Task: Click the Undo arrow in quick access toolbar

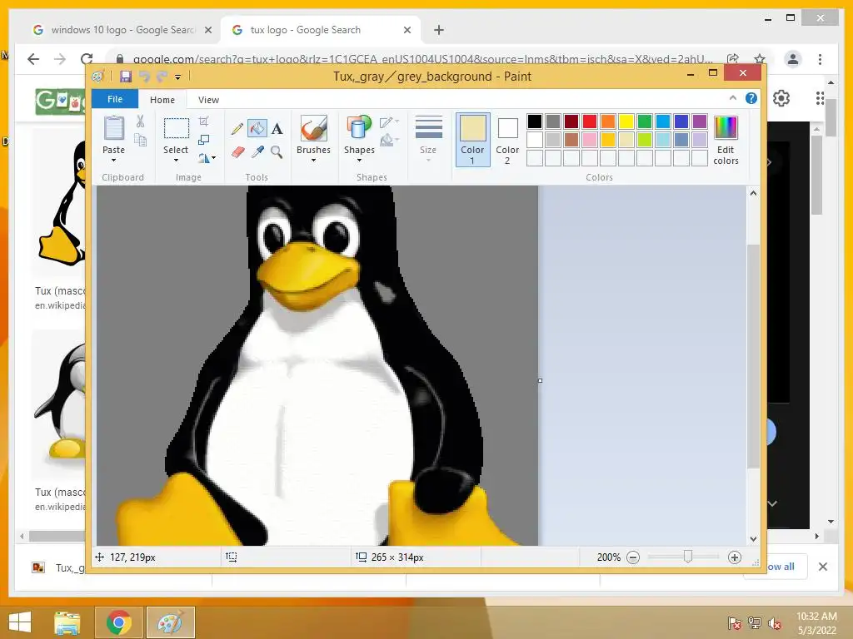Action: pyautogui.click(x=144, y=77)
